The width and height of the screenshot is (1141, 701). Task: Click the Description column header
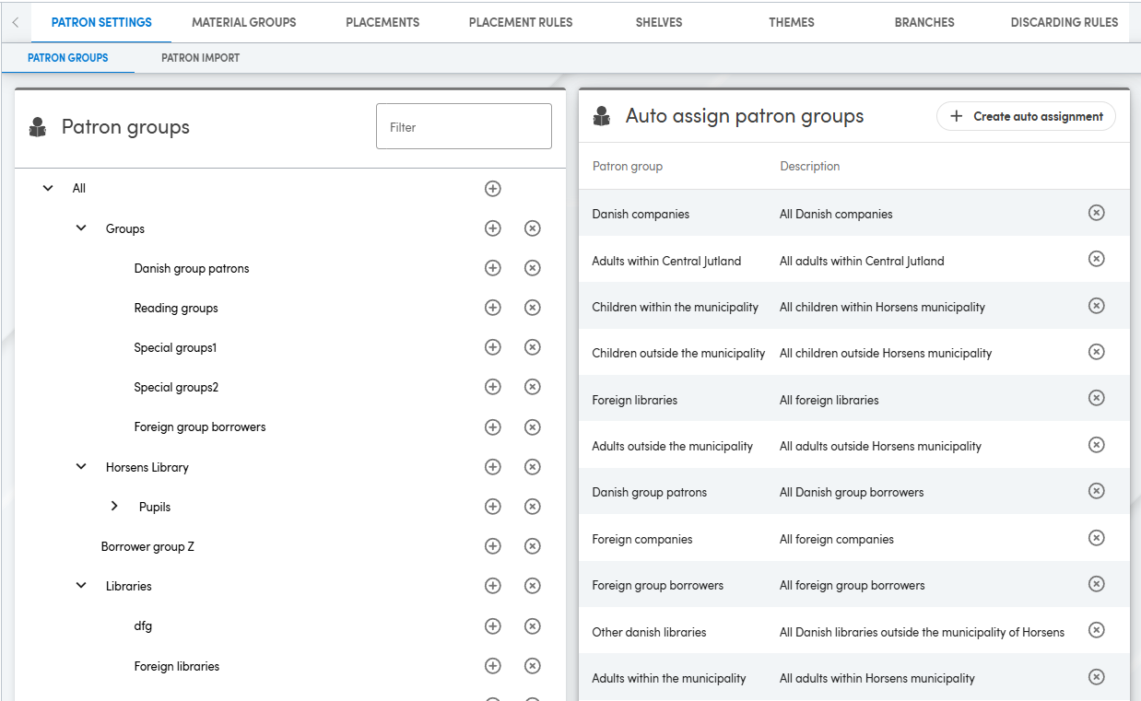click(x=810, y=166)
